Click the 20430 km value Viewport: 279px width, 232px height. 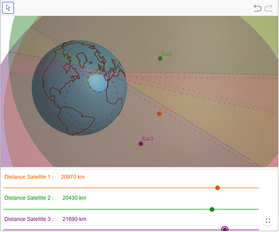point(74,198)
